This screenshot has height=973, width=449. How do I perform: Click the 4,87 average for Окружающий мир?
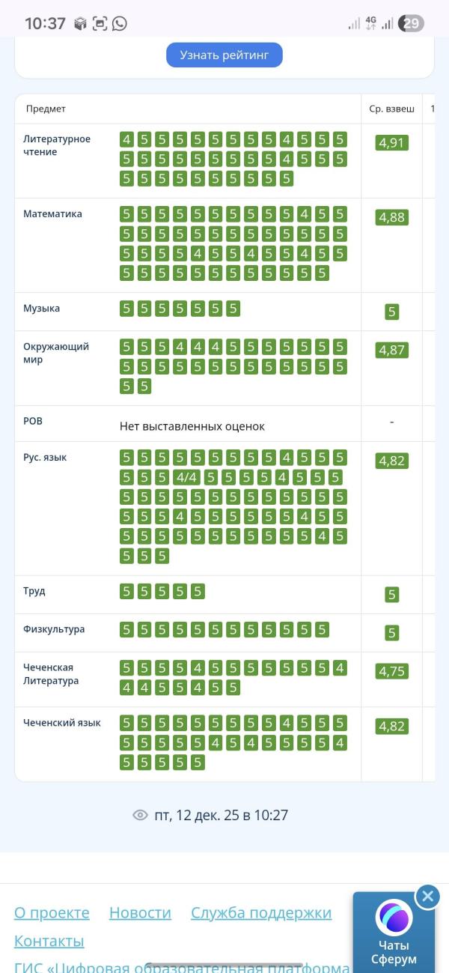[391, 350]
